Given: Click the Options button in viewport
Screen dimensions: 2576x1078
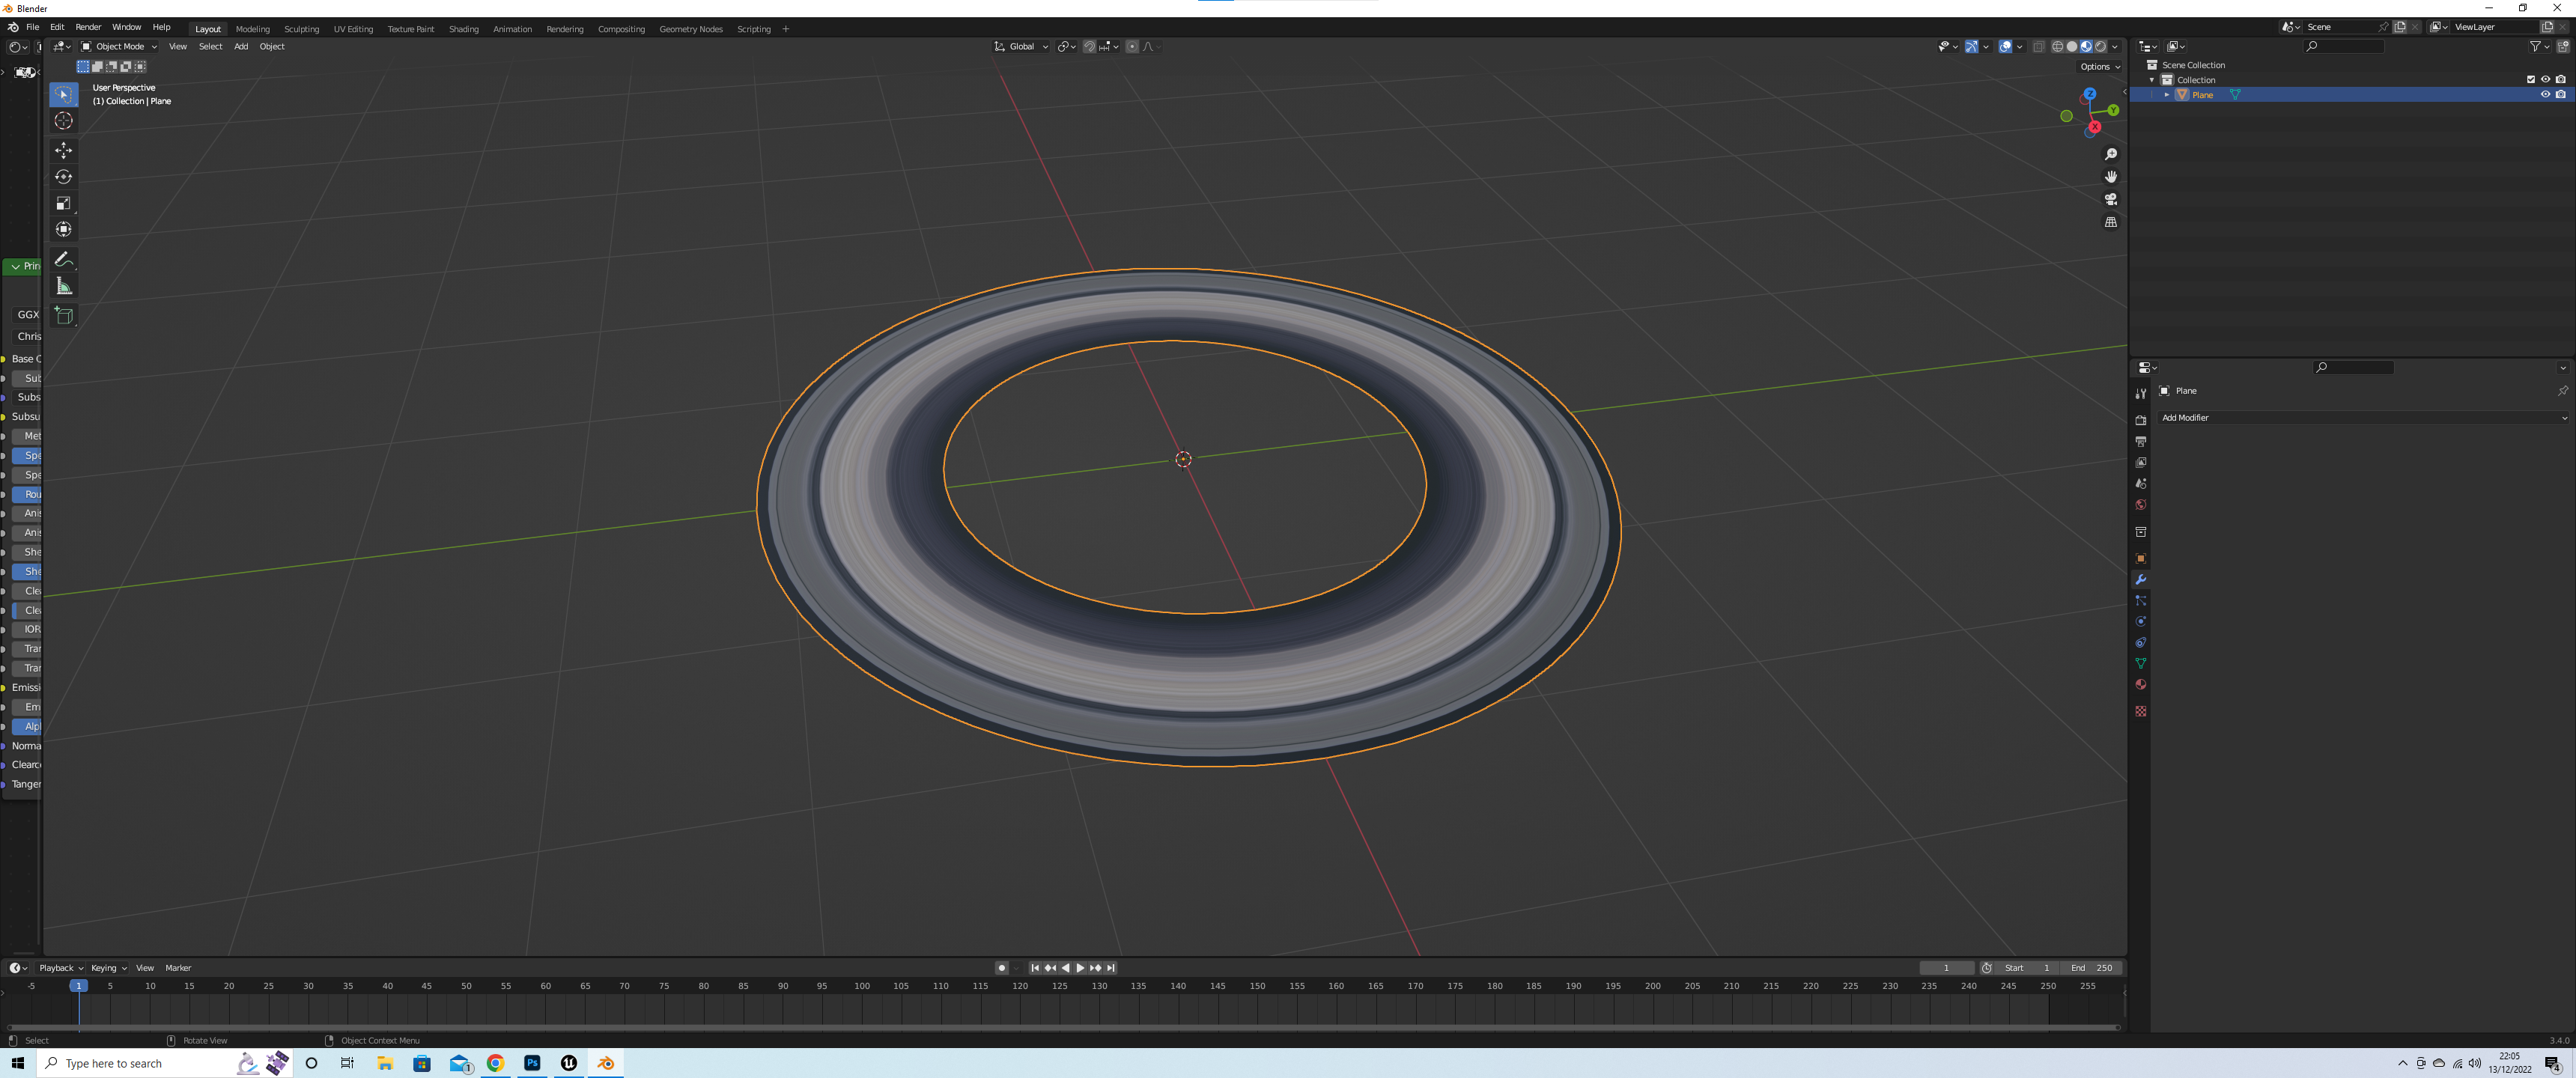Looking at the screenshot, I should 2098,67.
